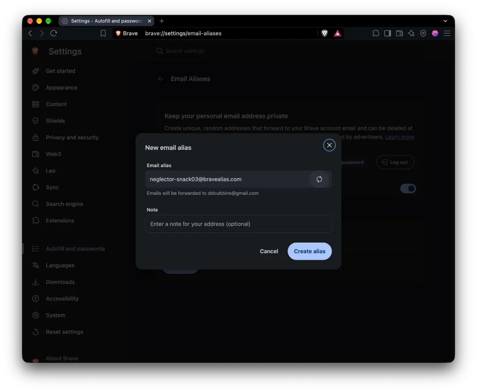Open the profile avatar icon
477x392 pixels.
click(x=435, y=33)
